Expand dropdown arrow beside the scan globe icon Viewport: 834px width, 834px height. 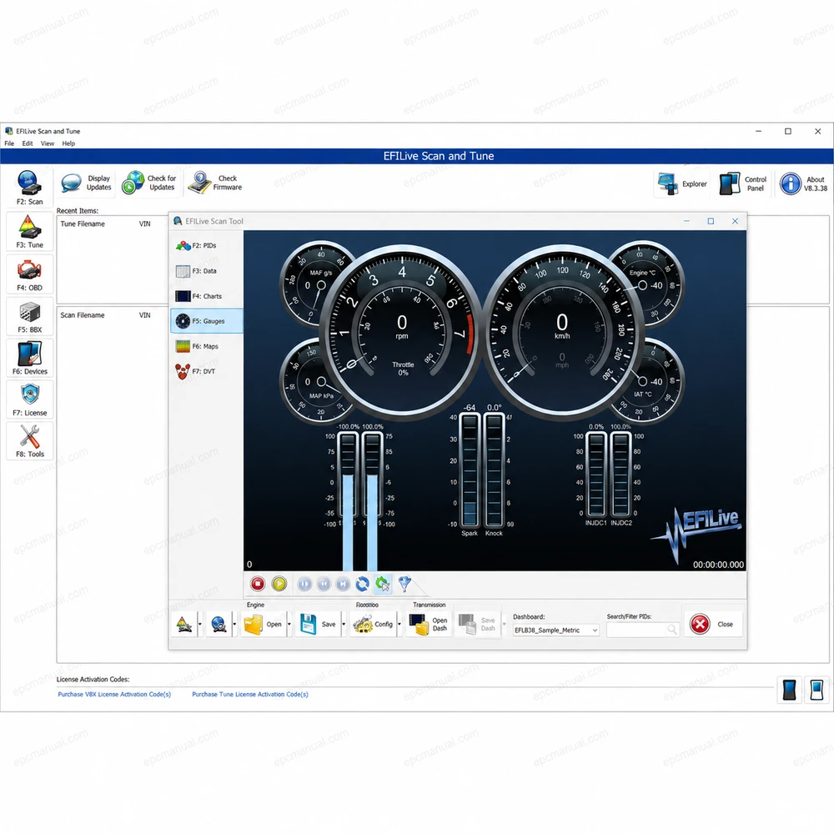[x=234, y=625]
